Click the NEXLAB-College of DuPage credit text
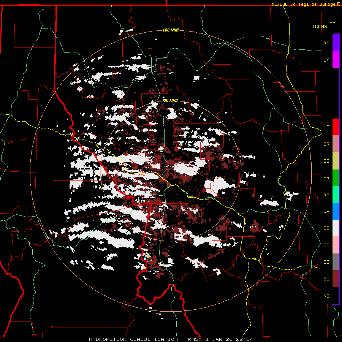The width and height of the screenshot is (342, 342). pos(304,4)
